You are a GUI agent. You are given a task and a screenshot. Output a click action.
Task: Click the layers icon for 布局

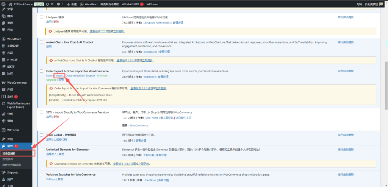tap(3, 53)
